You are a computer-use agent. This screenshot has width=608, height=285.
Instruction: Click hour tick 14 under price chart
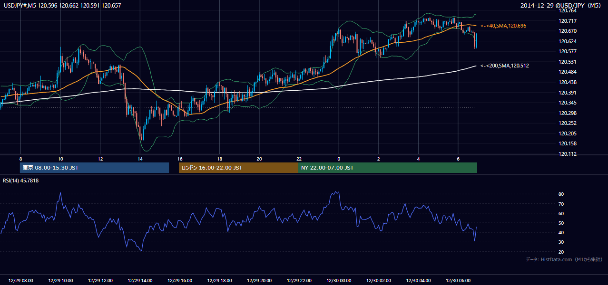click(140, 159)
